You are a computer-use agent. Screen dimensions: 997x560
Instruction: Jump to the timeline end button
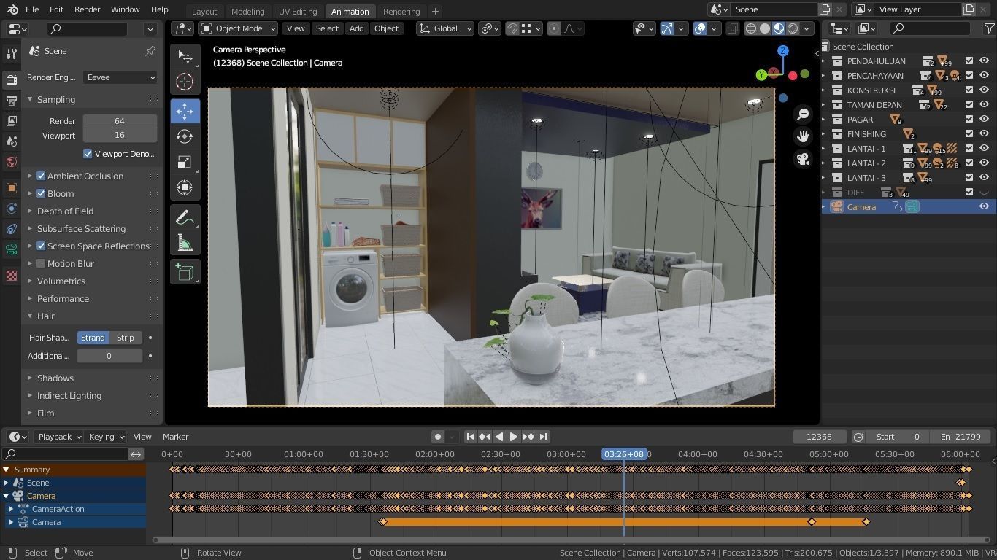pos(542,437)
